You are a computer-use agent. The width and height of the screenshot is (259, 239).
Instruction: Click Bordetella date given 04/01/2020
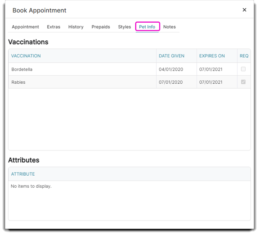[171, 69]
